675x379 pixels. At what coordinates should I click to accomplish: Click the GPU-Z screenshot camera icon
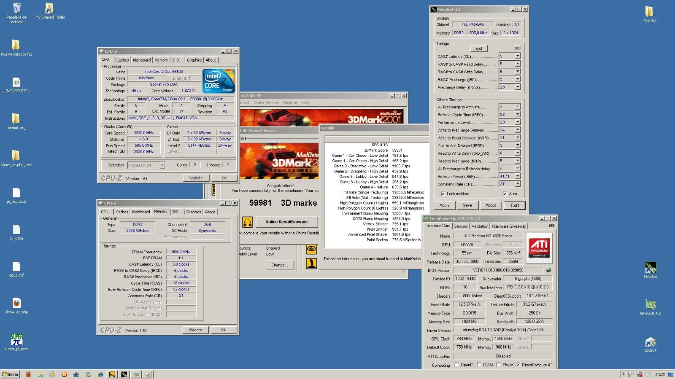coord(551,226)
